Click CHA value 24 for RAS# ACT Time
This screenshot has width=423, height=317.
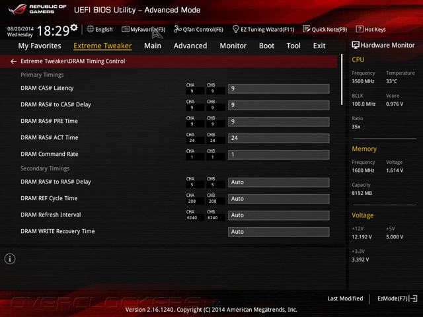[x=192, y=141]
